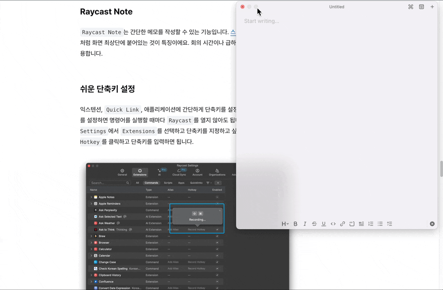This screenshot has width=443, height=290.
Task: Click the web page vertical scrollbar thumb
Action: point(441,169)
